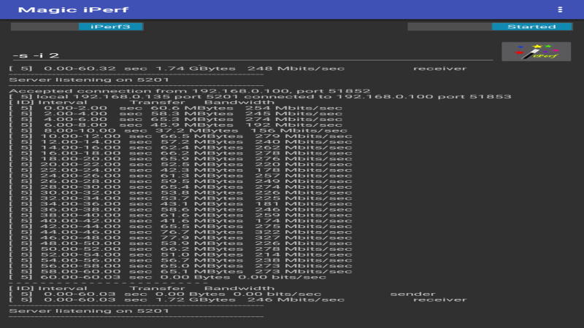Toggle the Started server switch

490,26
